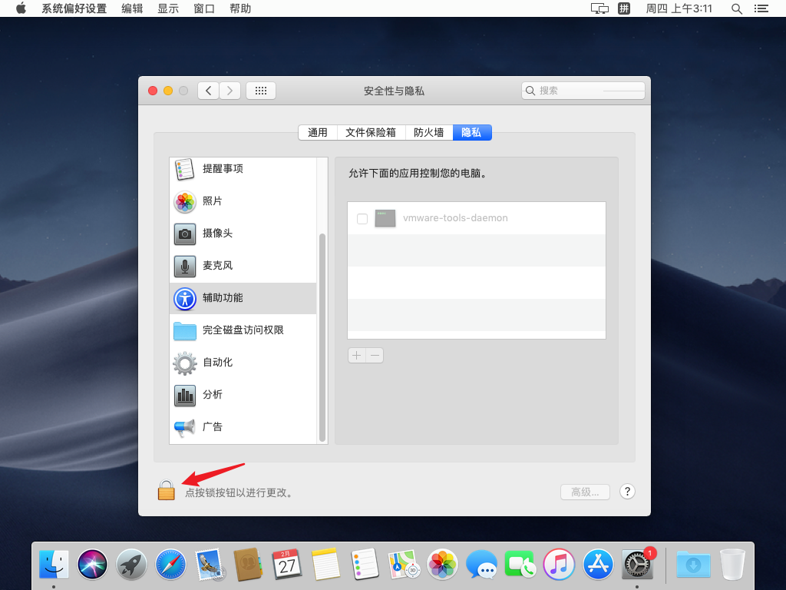Switch to the 通用 tab
The height and width of the screenshot is (590, 786).
pos(318,132)
